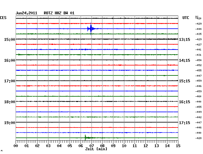The image size is (203, 154).
Task: Click the large blue seismic event near minute 07
Action: [x=92, y=29]
